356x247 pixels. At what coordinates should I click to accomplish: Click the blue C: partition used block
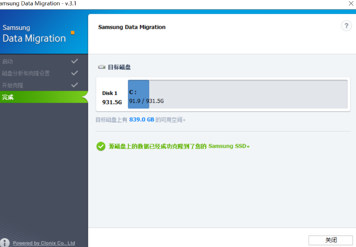tap(138, 94)
